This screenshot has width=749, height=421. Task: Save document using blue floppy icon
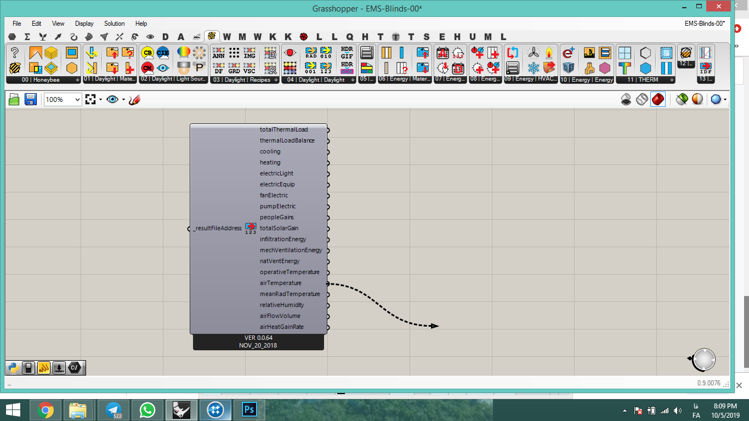pos(31,99)
